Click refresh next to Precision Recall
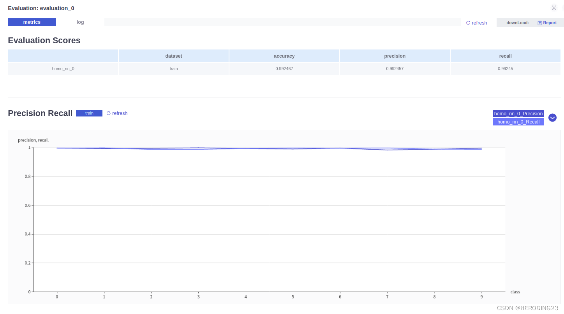 pos(117,113)
